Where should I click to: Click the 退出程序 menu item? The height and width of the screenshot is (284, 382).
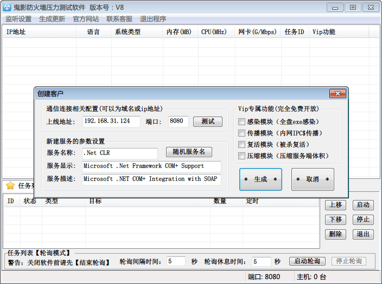point(153,19)
